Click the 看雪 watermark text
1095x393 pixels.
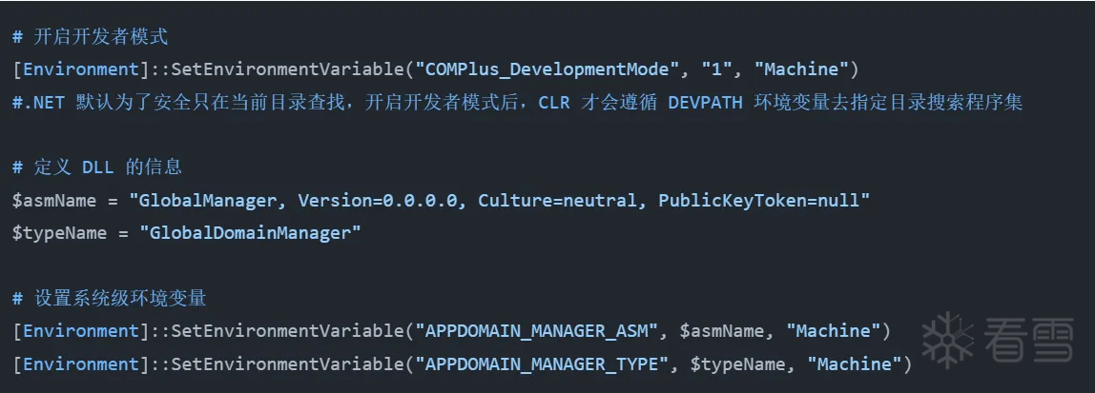coord(1023,341)
